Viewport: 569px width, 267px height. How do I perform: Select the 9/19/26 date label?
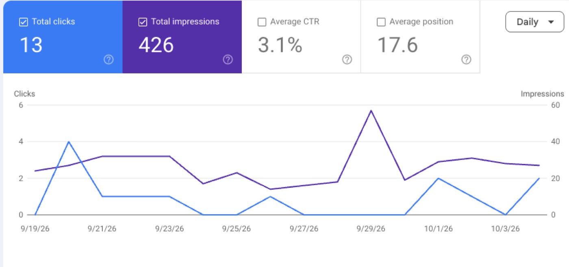pos(35,229)
